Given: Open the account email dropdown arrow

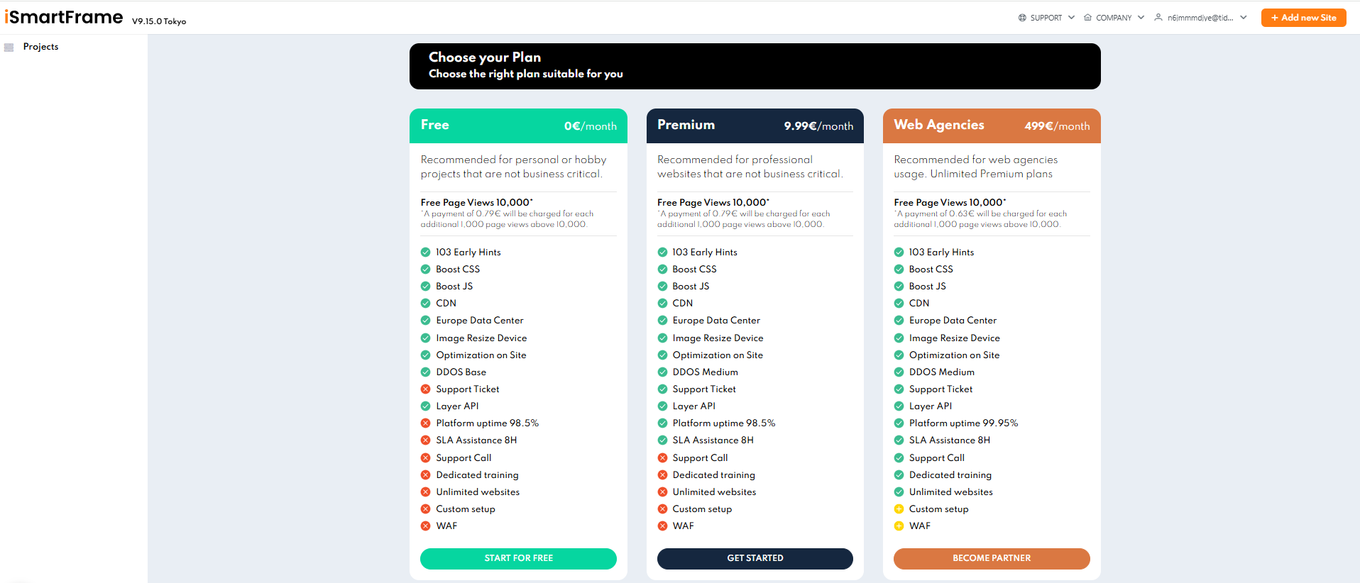Looking at the screenshot, I should click(1244, 18).
